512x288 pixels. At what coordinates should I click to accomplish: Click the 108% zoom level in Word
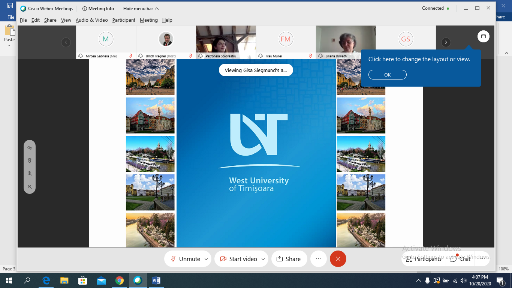[x=504, y=269]
